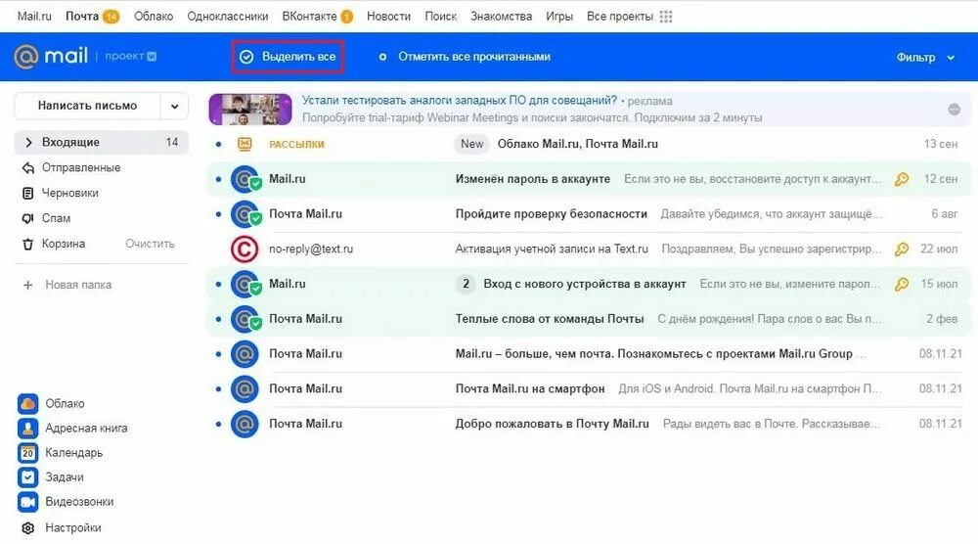This screenshot has height=544, width=978.
Task: Click the Mail.ru @ logo
Action: [26, 57]
